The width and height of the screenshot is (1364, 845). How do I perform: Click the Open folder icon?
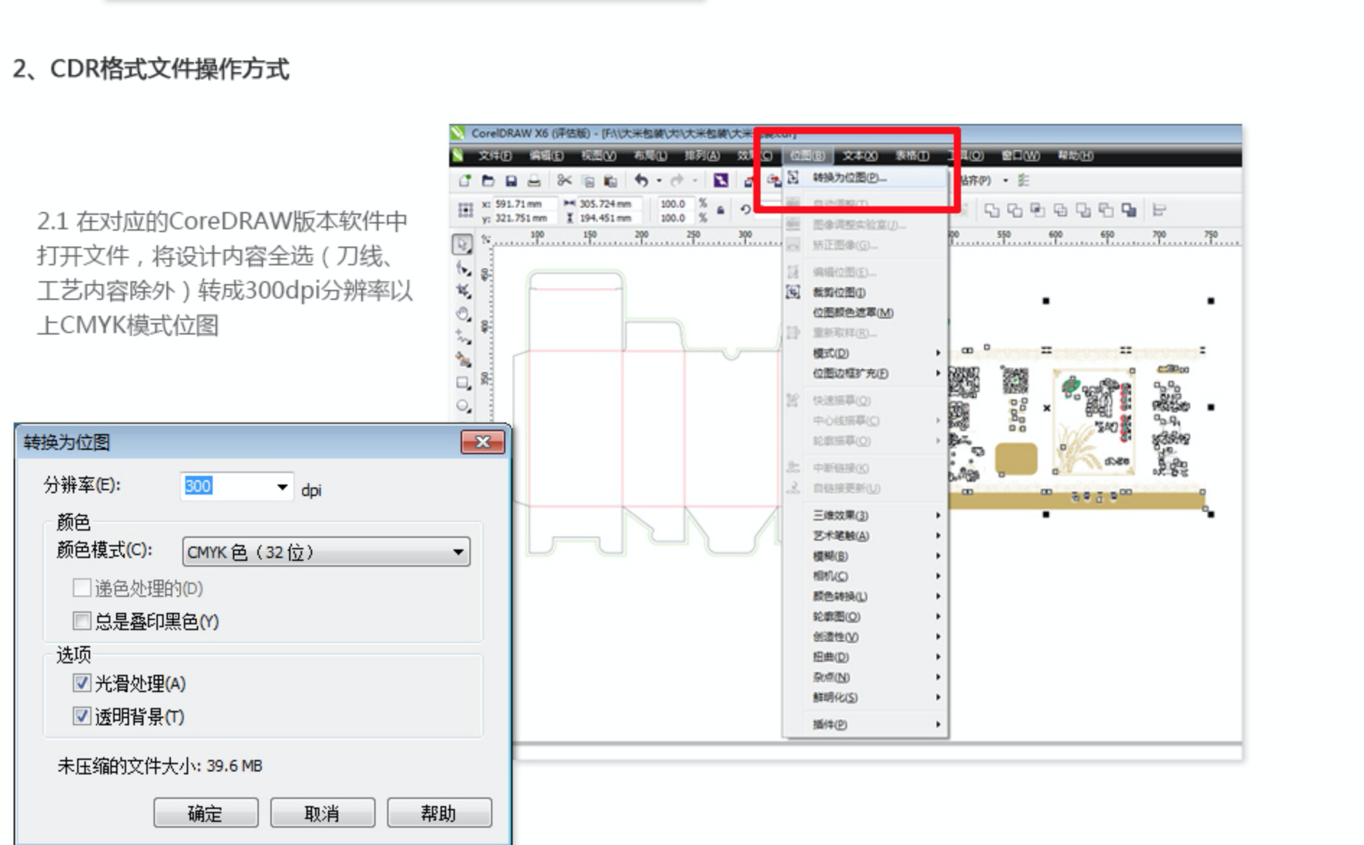488,181
